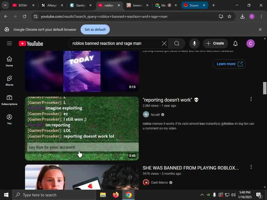Screen dimensions: 267x200
Task: Open the Chrome three-dot menu
Action: coord(261,16)
